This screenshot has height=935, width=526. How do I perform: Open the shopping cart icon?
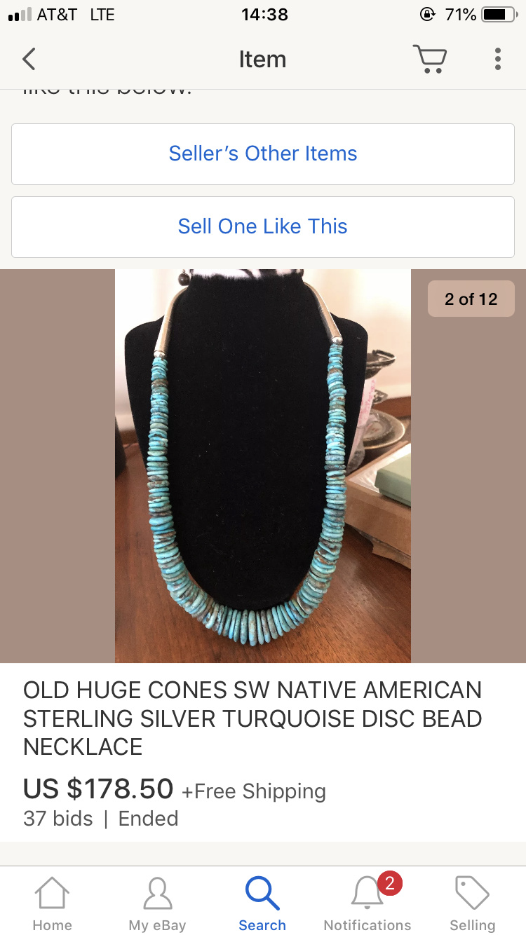[429, 59]
